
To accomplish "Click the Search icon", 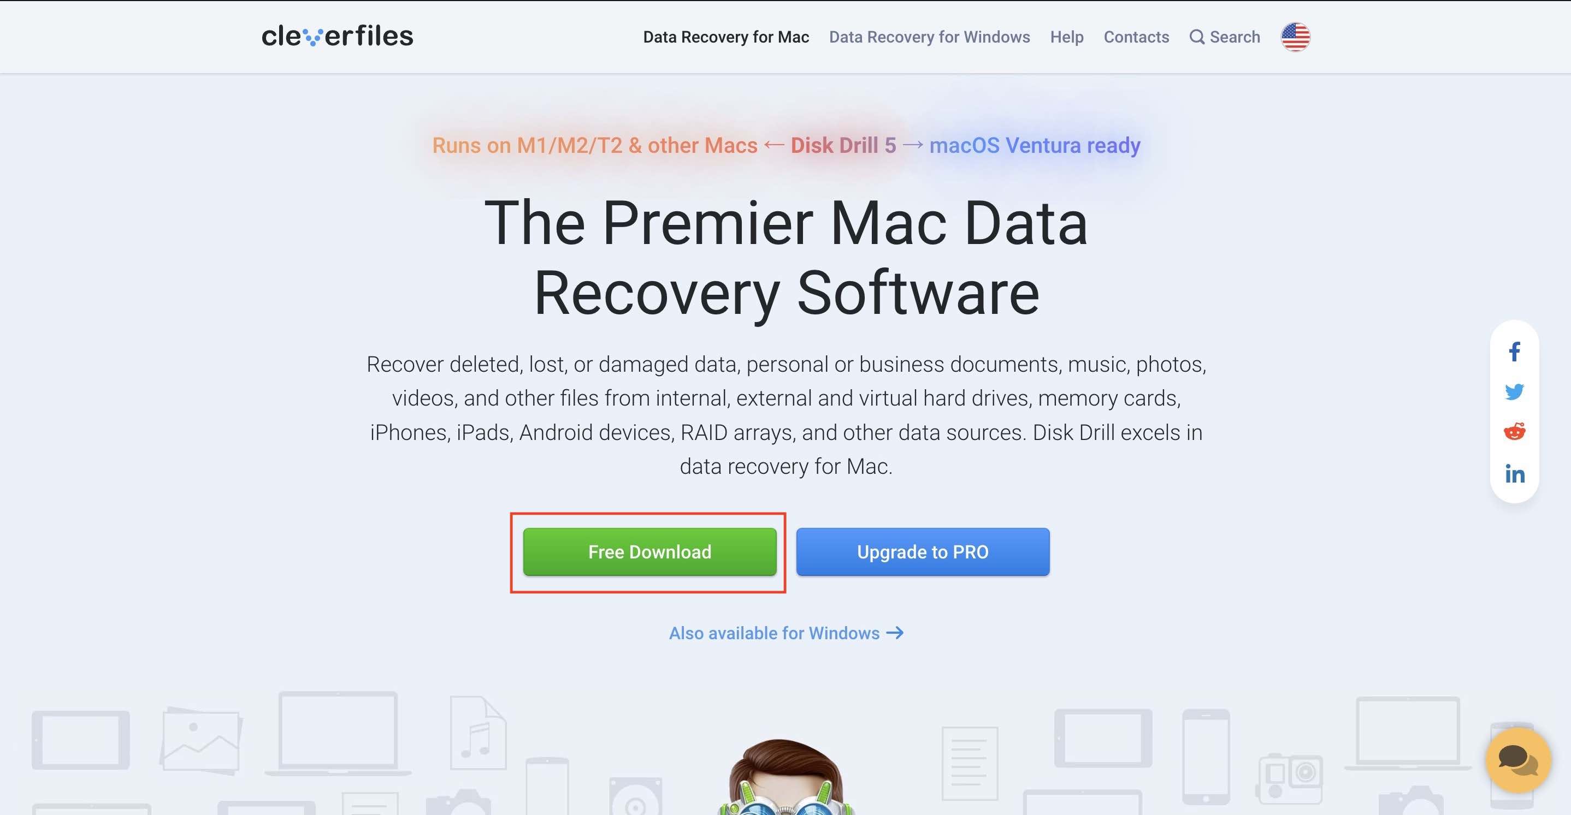I will coord(1195,37).
